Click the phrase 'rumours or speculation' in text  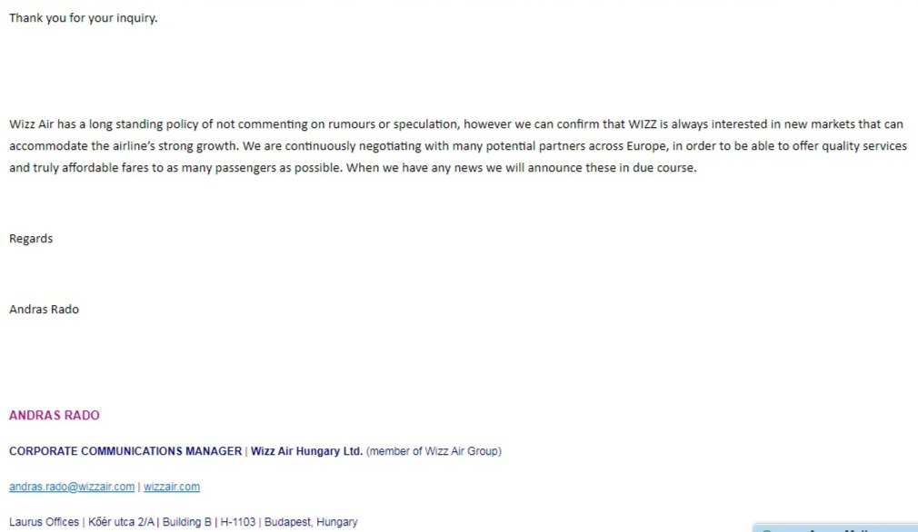(x=394, y=124)
